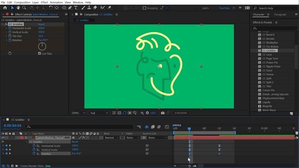Screen dimensions: 299x168
Task: Open the Animation menu
Action: pos(56,2)
